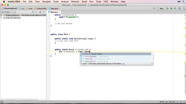Image resolution: width=186 pixels, height=104 pixels.
Task: Click the Project panel horizontal scrollbar
Action: click(x=19, y=99)
